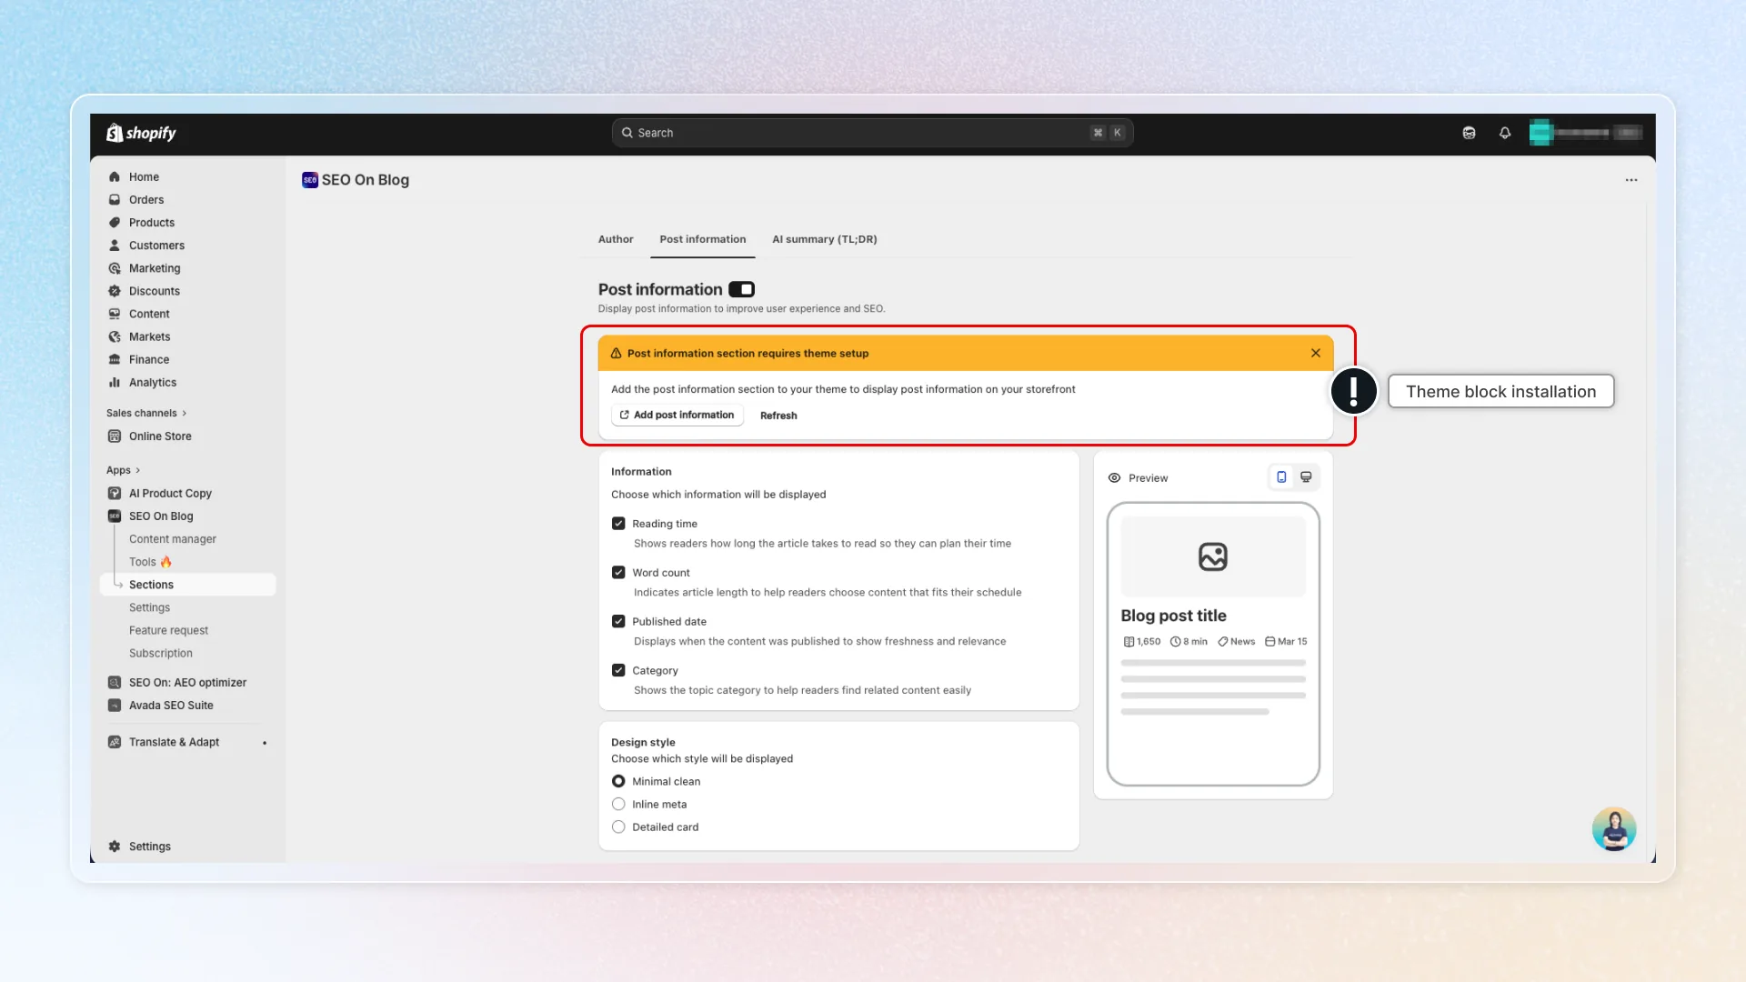1746x982 pixels.
Task: Open the three-dot more actions menu
Action: [x=1631, y=180]
